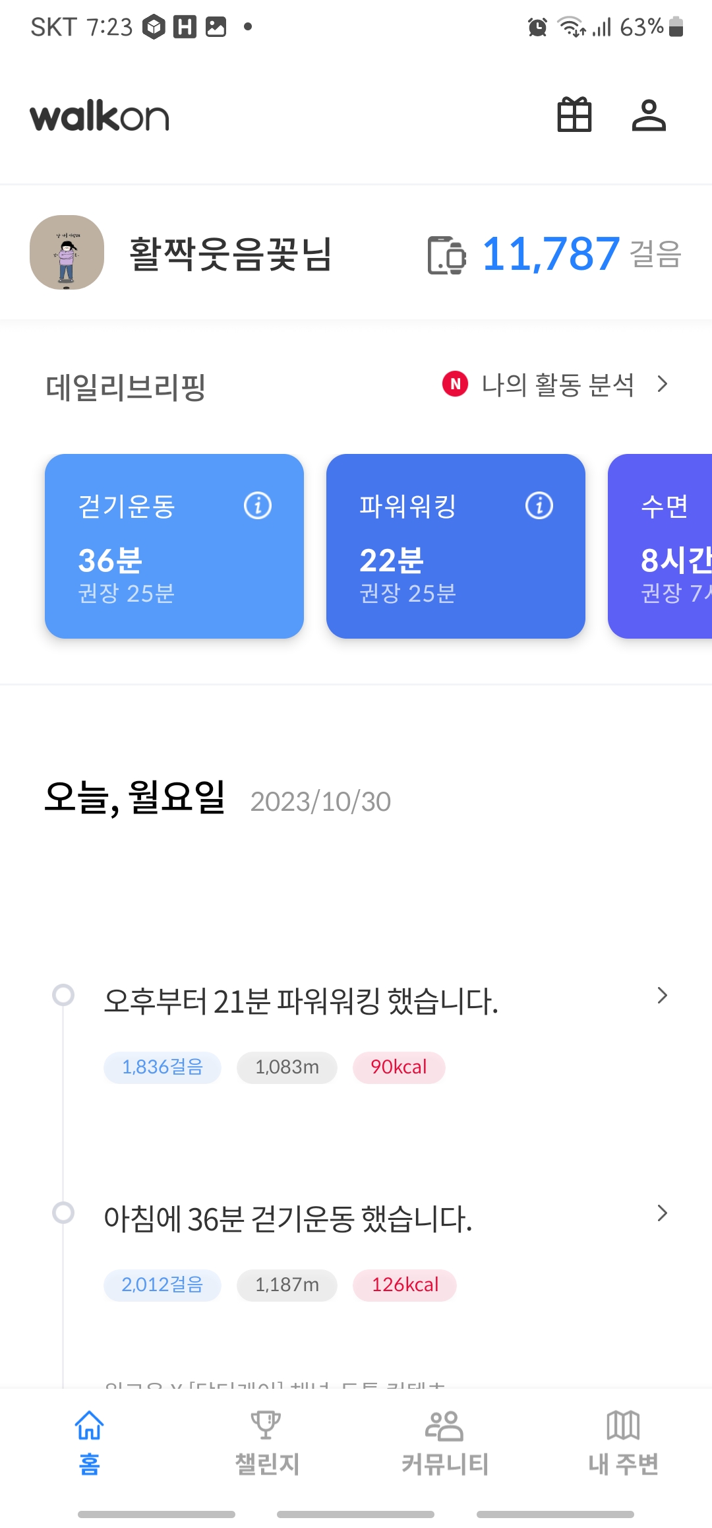Open the 내 주변 map tab
The image size is (712, 1528).
(x=623, y=1442)
